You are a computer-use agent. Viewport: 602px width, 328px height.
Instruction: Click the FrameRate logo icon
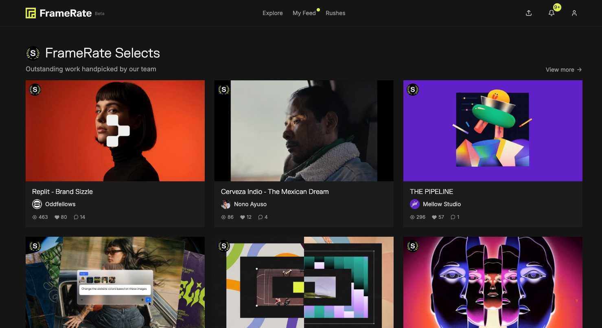pos(31,13)
